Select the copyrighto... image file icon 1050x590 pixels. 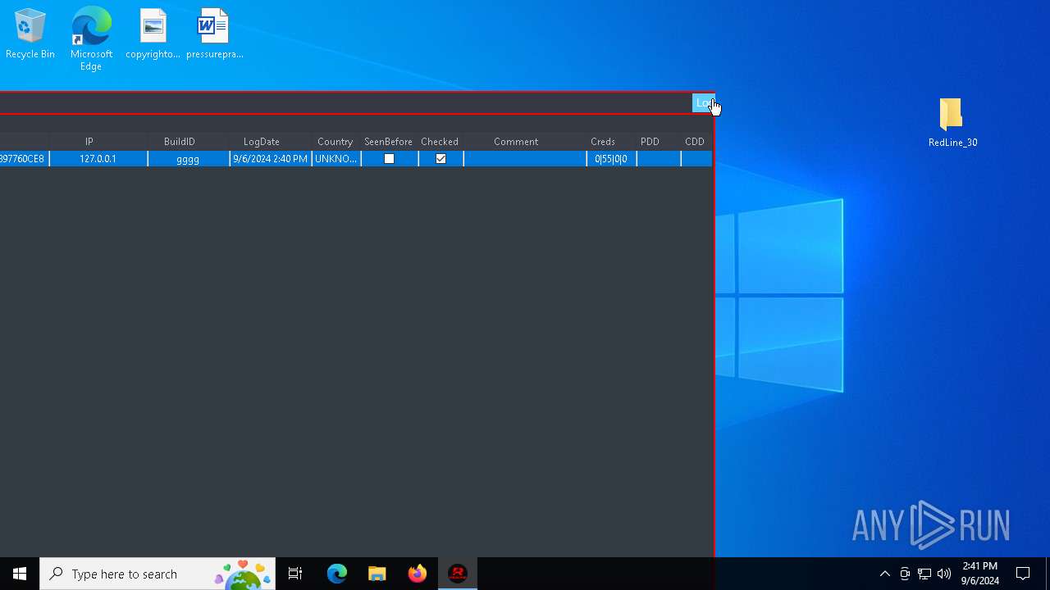(x=153, y=34)
